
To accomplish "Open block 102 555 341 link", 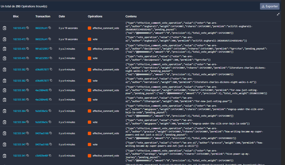I will [19, 156].
